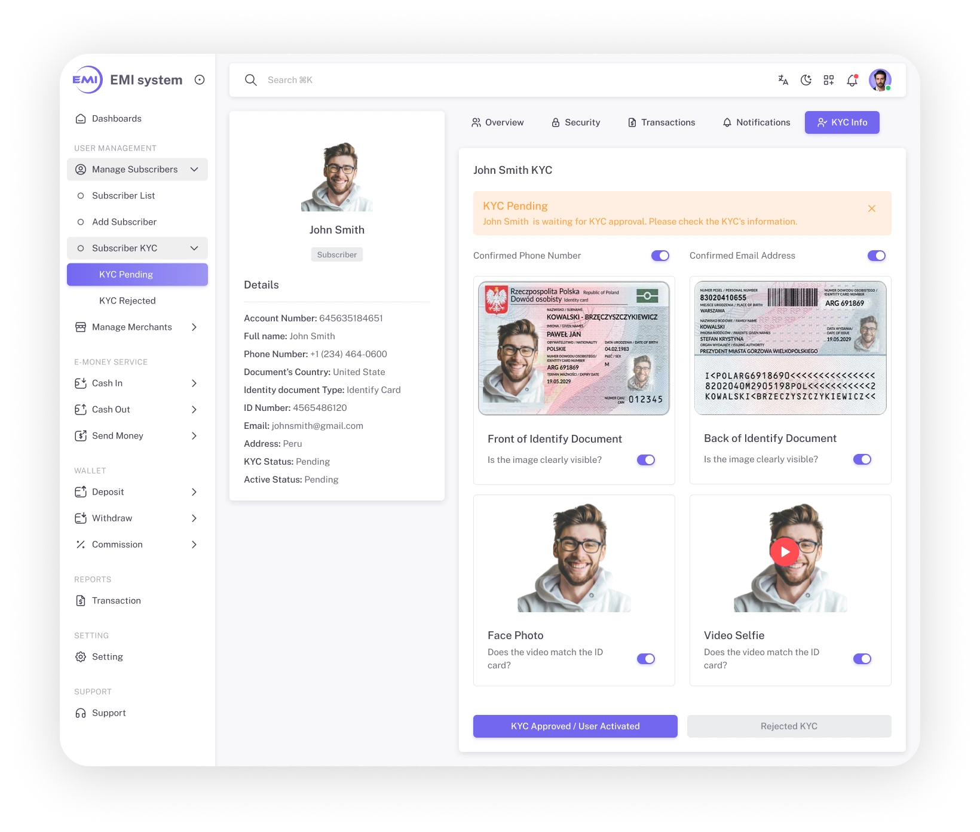Click the Commission percent icon
Image resolution: width=980 pixels, height=832 pixels.
coord(81,545)
